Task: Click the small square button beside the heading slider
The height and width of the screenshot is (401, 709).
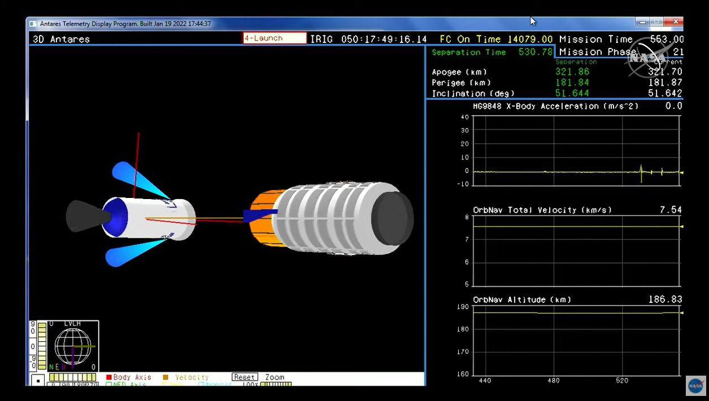Action: point(37,381)
